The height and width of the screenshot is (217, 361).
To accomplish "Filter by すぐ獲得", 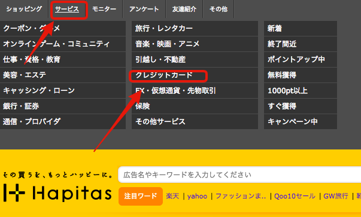I will [301, 106].
